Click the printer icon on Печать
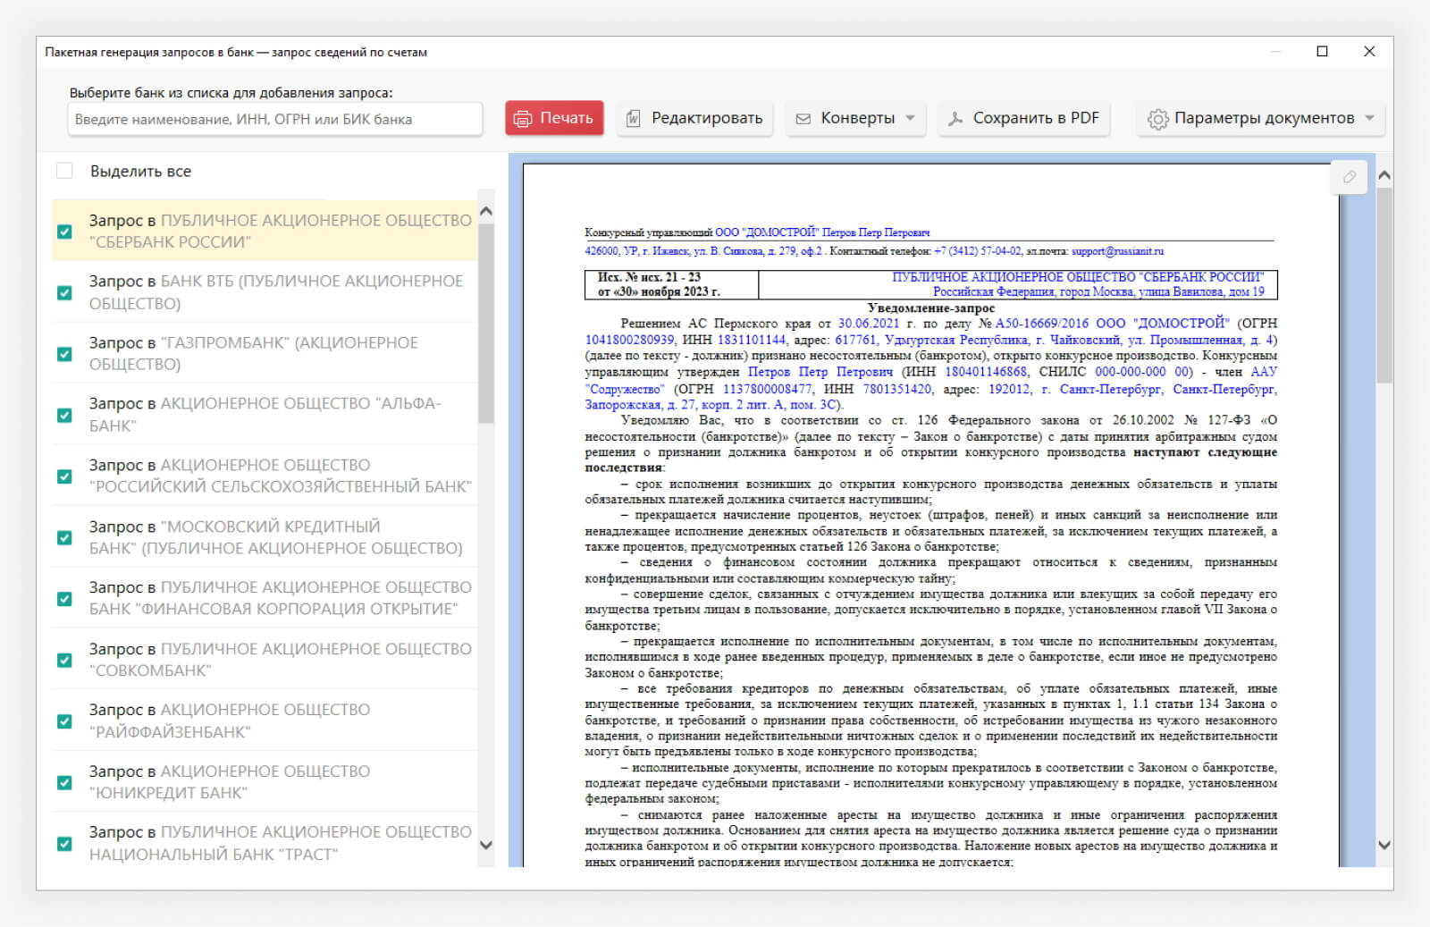This screenshot has height=927, width=1430. (x=523, y=119)
